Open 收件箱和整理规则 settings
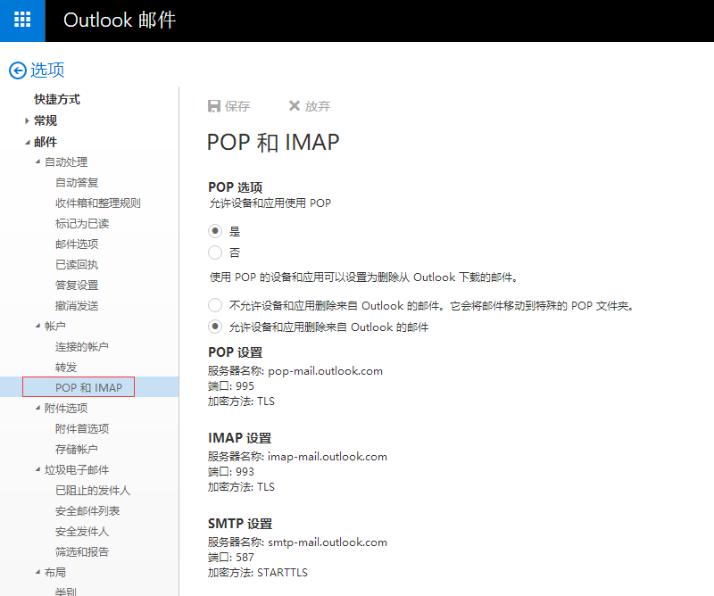The image size is (714, 596). click(x=98, y=203)
